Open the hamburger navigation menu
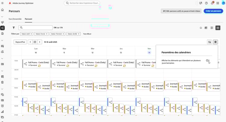This screenshot has height=122, width=226. pos(2,3)
